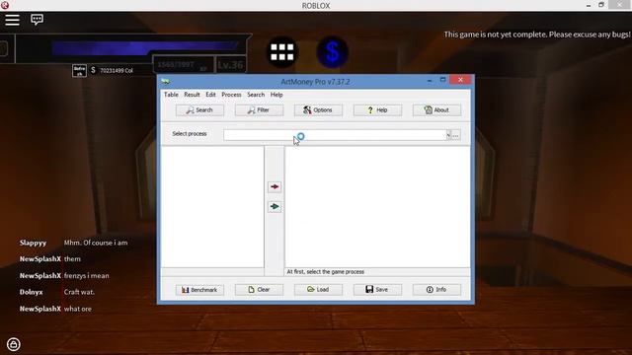Click the Info button

tap(436, 289)
